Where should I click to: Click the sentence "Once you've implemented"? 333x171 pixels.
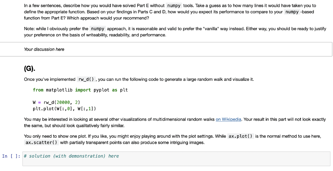pyautogui.click(x=139, y=79)
